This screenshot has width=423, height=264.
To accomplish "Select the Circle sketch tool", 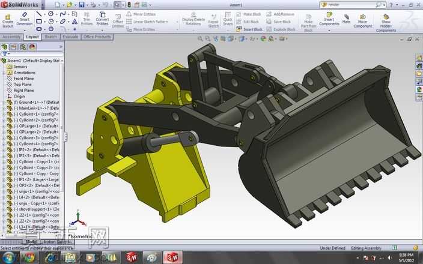I will coord(50,14).
